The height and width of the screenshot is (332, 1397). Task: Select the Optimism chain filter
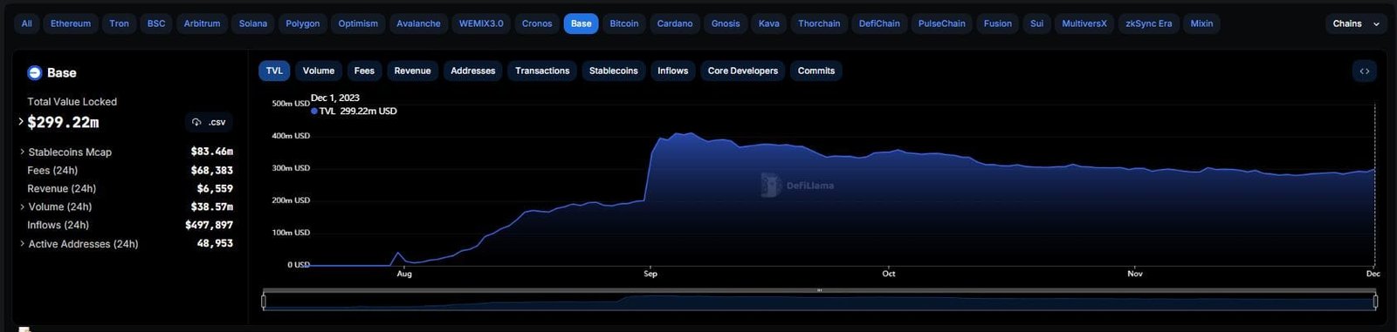(x=358, y=24)
